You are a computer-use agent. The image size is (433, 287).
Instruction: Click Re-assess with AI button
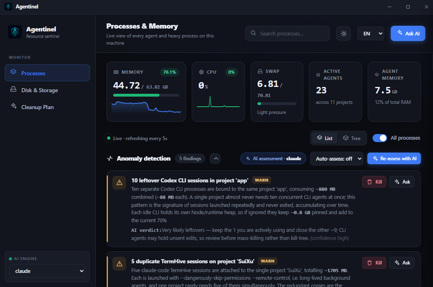coord(394,159)
